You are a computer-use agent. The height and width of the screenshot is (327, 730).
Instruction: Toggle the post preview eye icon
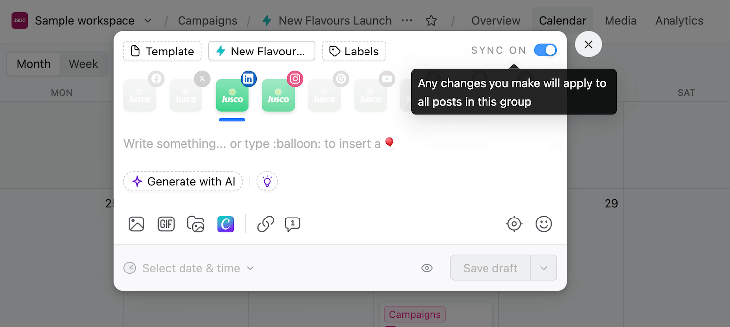click(427, 268)
